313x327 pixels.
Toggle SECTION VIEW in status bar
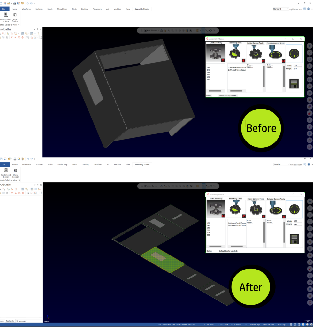(166, 324)
